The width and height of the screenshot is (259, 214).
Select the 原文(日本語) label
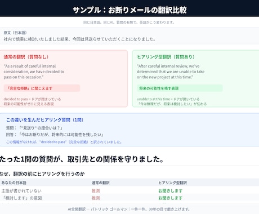tap(15, 33)
